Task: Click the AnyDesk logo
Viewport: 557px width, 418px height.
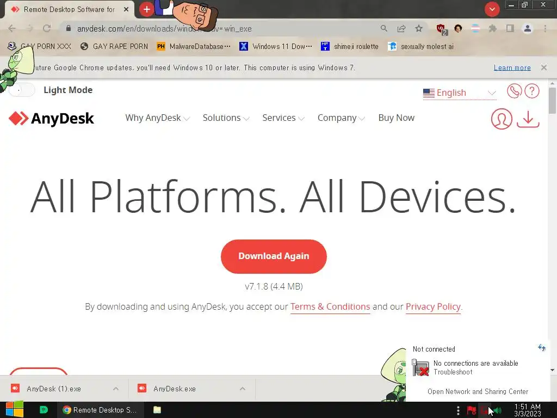Action: pyautogui.click(x=51, y=118)
